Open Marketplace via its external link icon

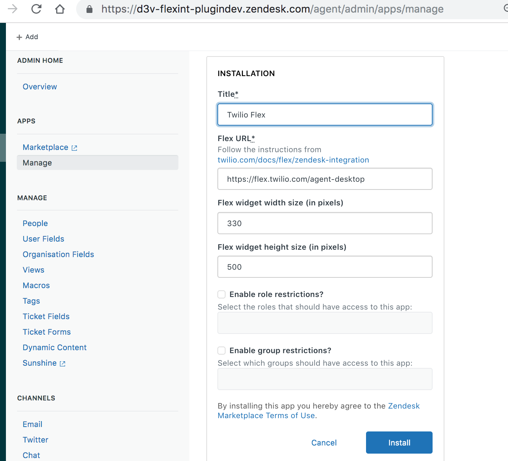click(75, 147)
